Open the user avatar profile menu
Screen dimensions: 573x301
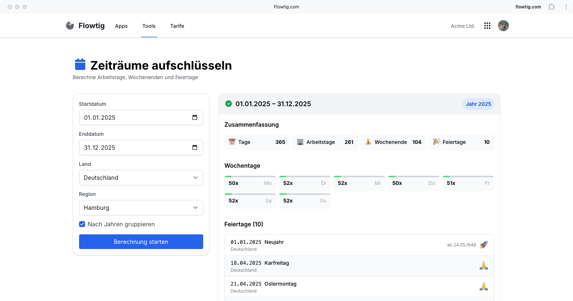[503, 26]
